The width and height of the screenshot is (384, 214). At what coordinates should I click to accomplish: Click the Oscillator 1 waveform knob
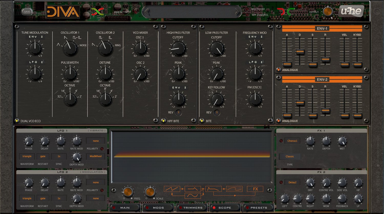pos(70,48)
